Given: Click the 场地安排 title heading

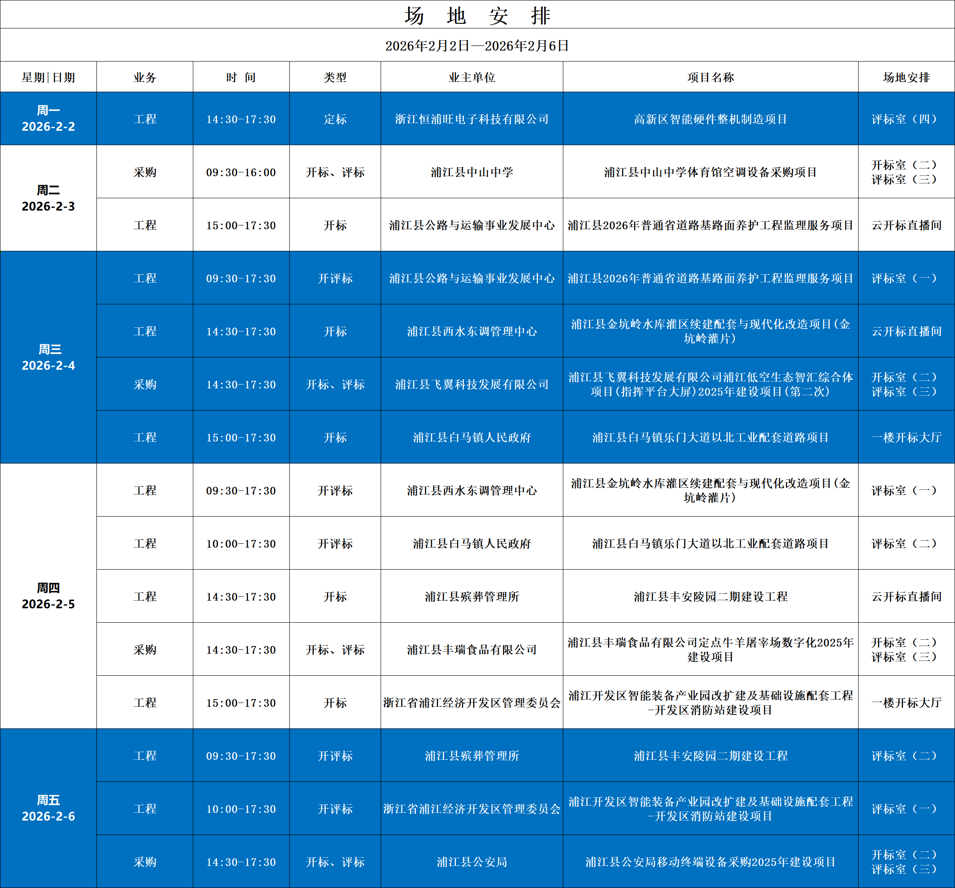Looking at the screenshot, I should coord(477,15).
